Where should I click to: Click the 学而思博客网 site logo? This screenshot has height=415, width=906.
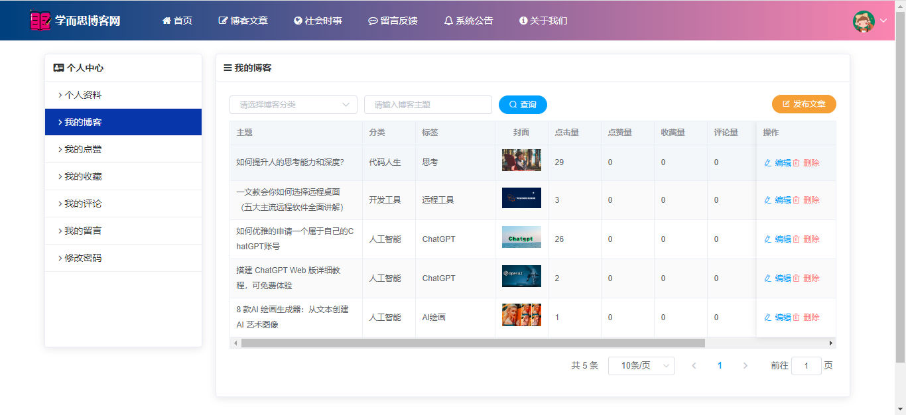75,21
